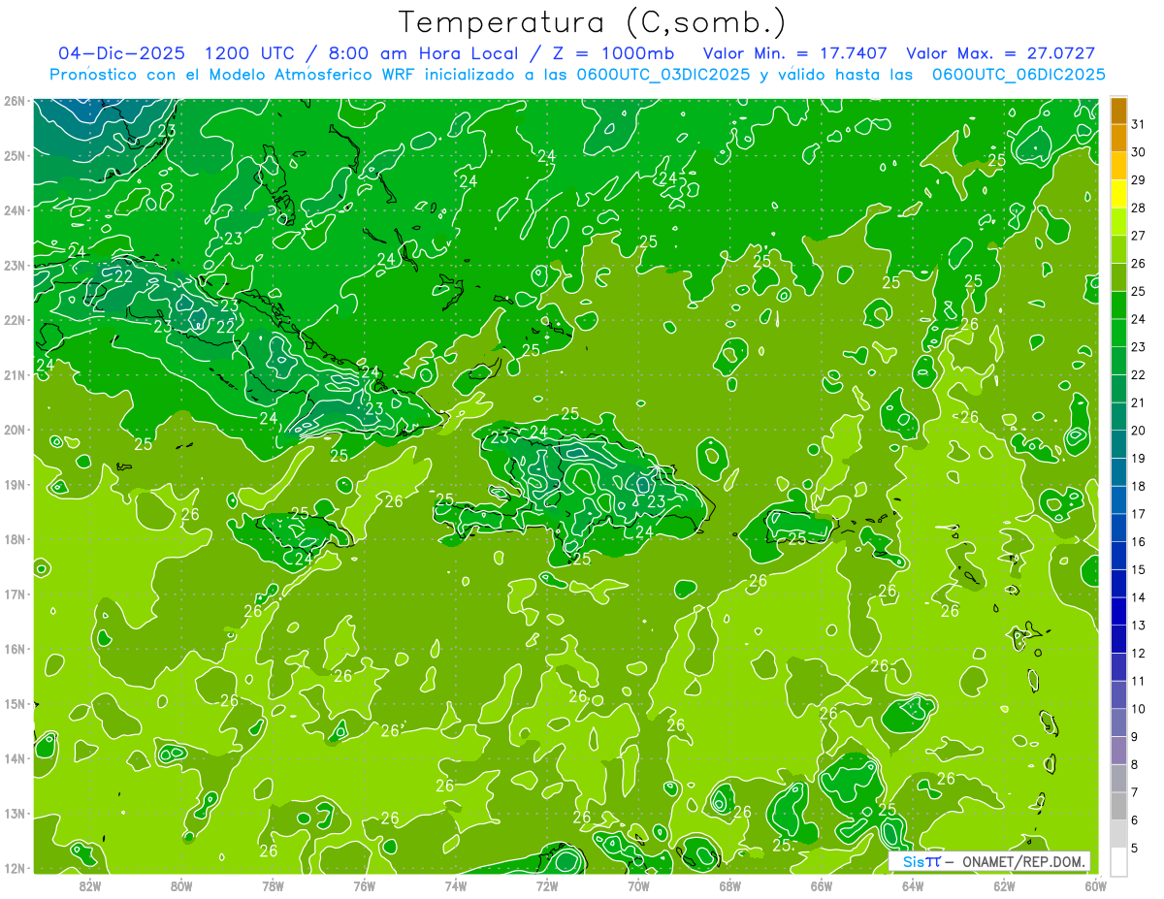This screenshot has height=899, width=1164.
Task: Click the "17N" latitude label
Action: click(x=15, y=594)
